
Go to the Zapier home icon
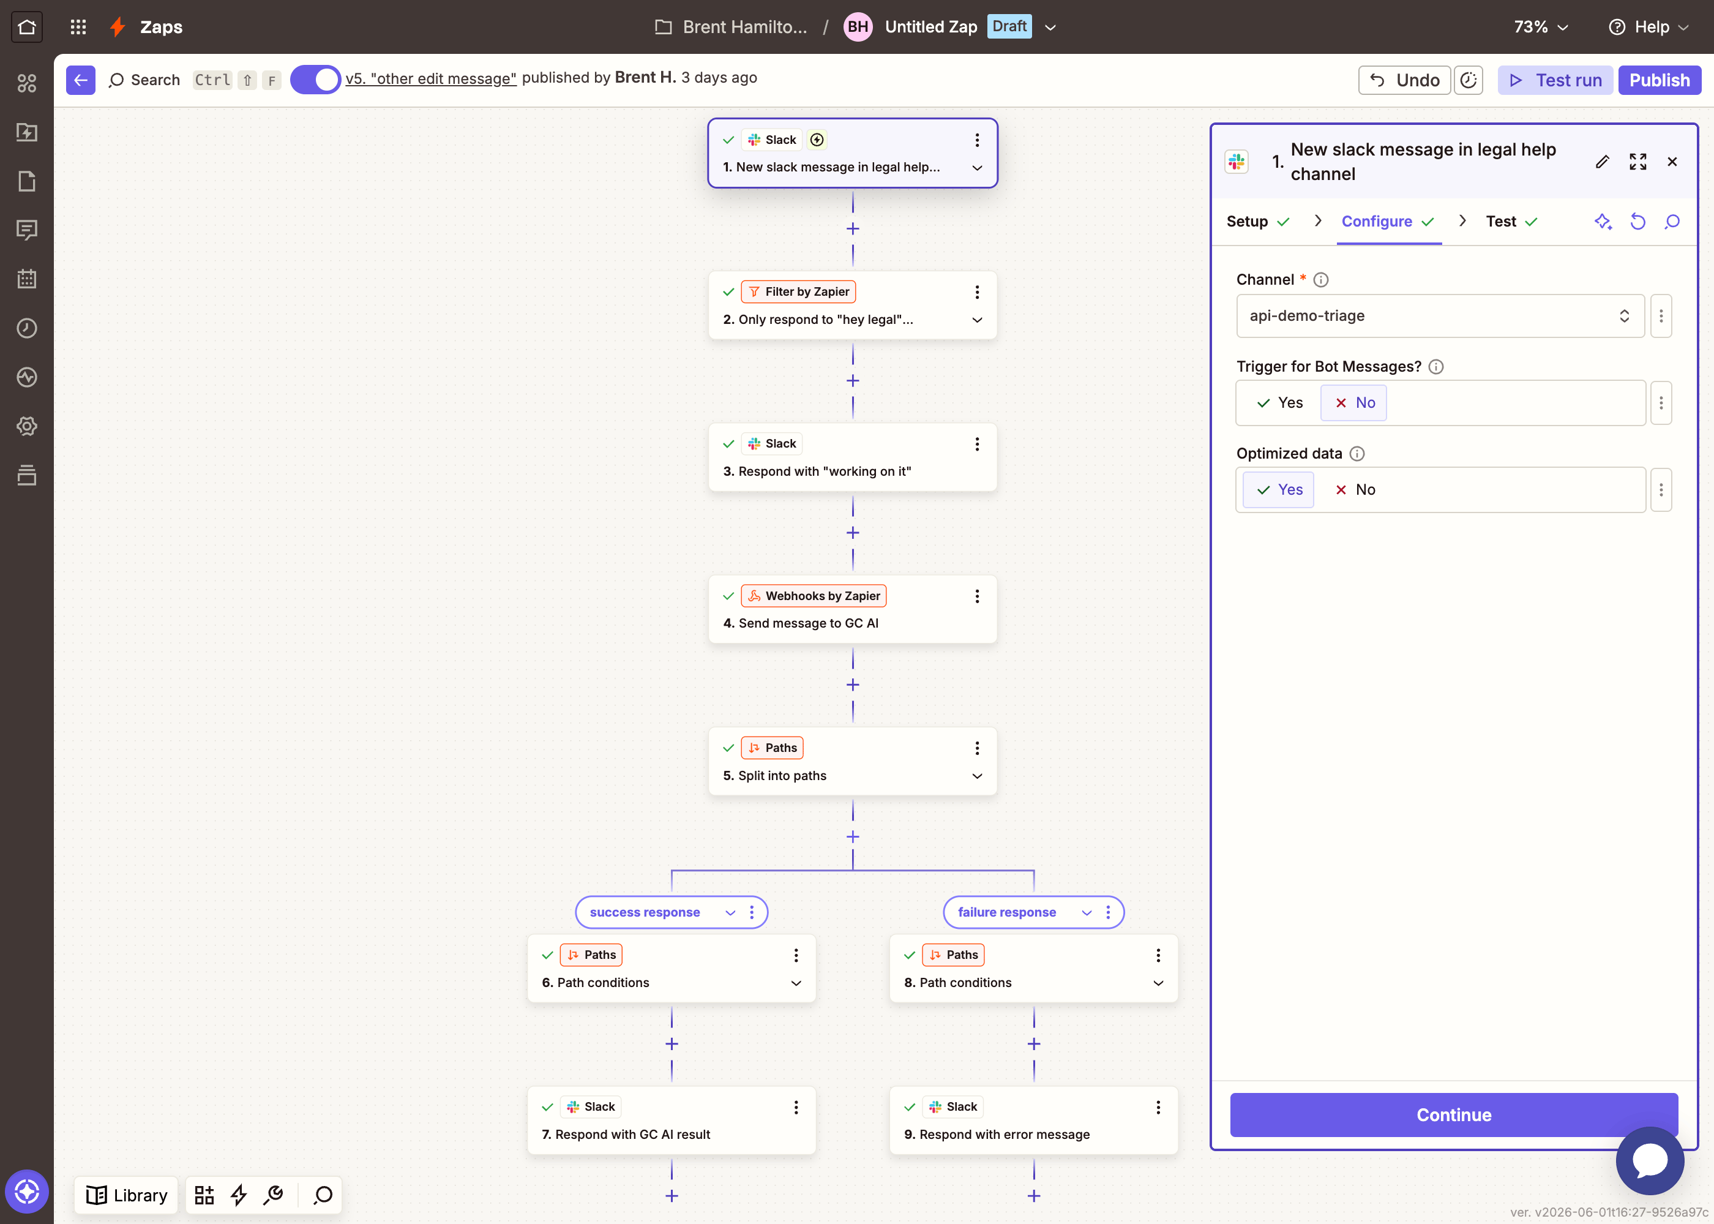coord(27,27)
